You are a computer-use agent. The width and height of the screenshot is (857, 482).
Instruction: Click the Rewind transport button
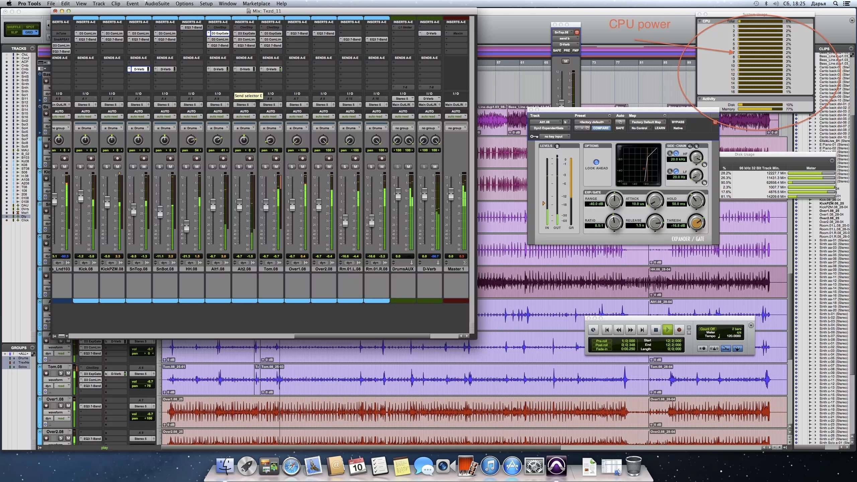(619, 330)
